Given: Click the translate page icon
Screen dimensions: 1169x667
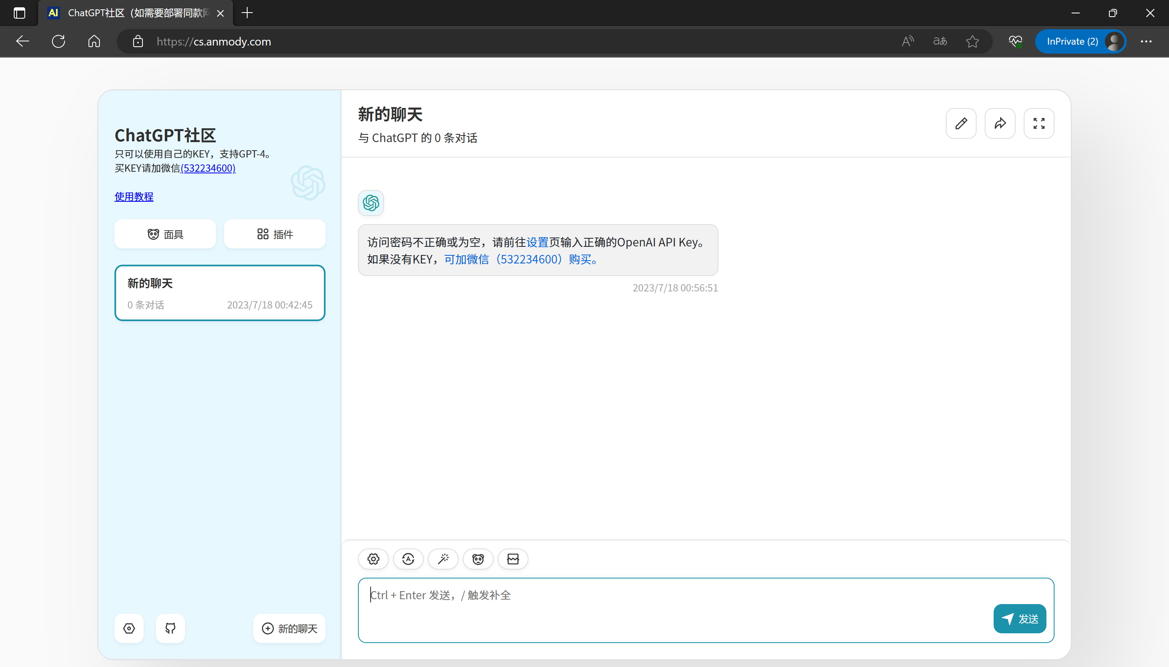Looking at the screenshot, I should [x=940, y=41].
